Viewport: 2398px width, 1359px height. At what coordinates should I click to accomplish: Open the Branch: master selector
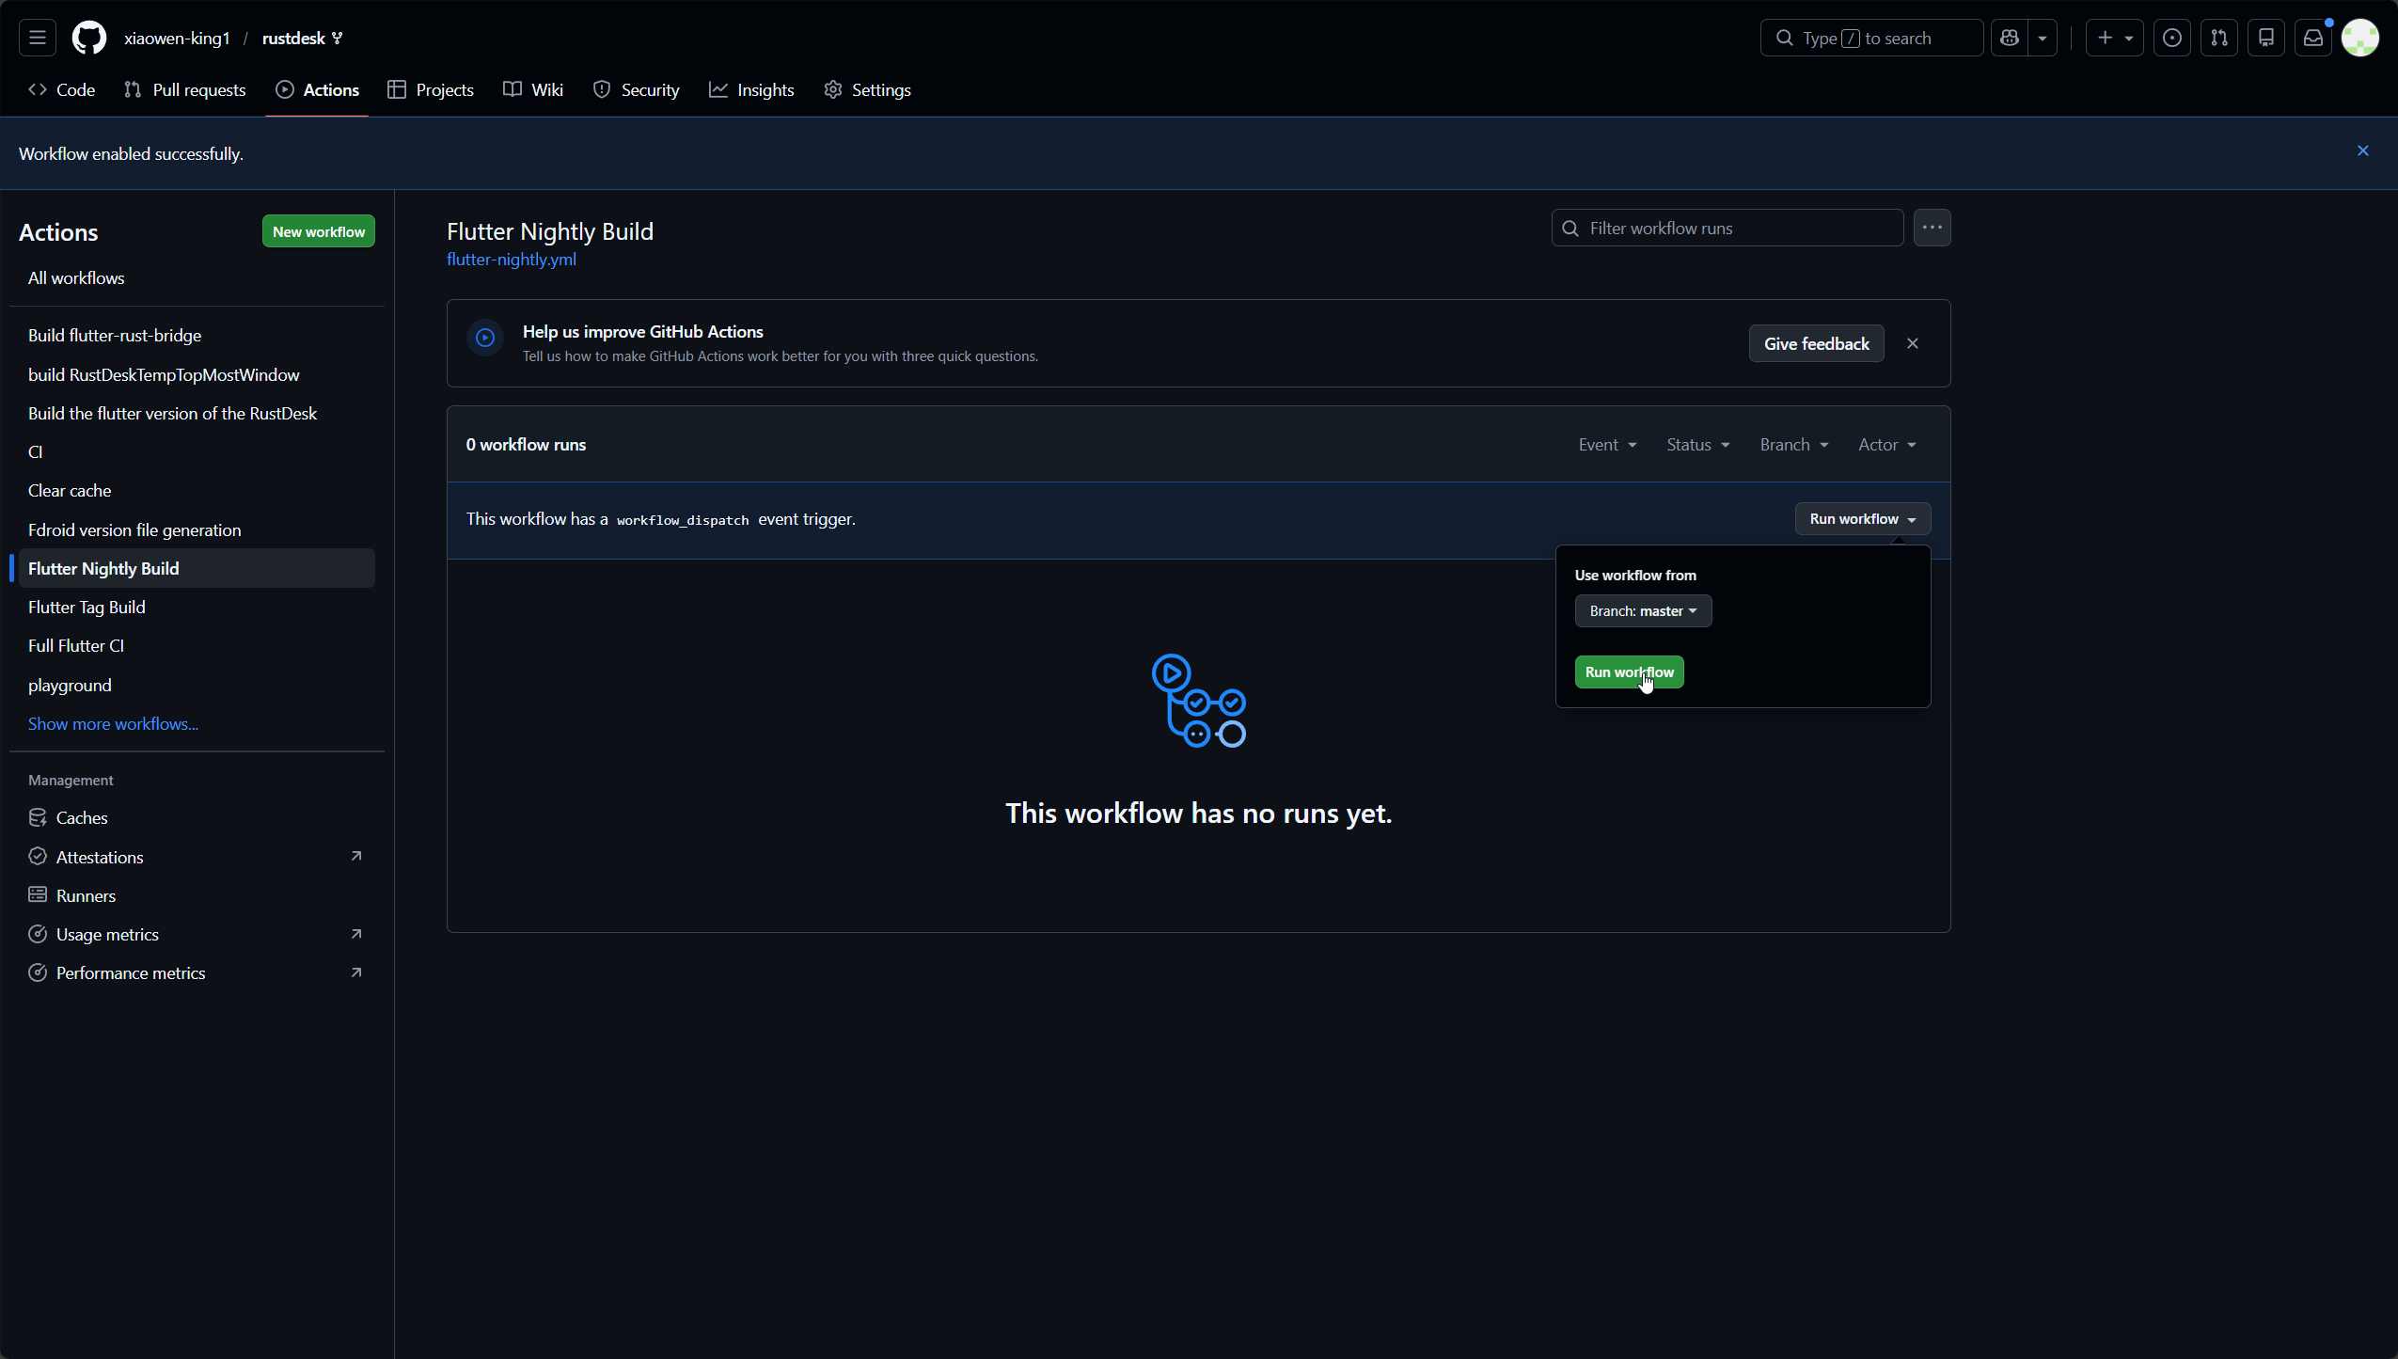1643,611
